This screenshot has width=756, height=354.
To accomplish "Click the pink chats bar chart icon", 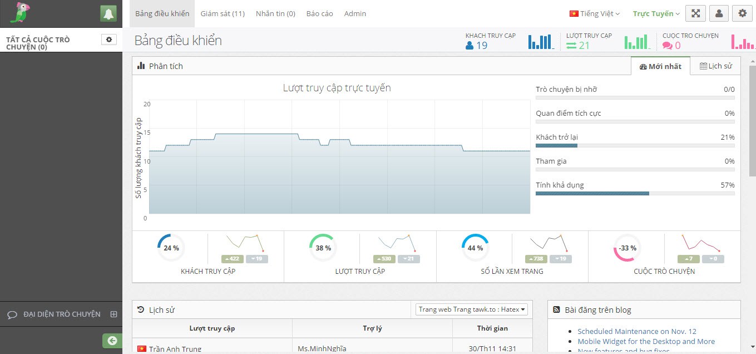I will click(743, 42).
